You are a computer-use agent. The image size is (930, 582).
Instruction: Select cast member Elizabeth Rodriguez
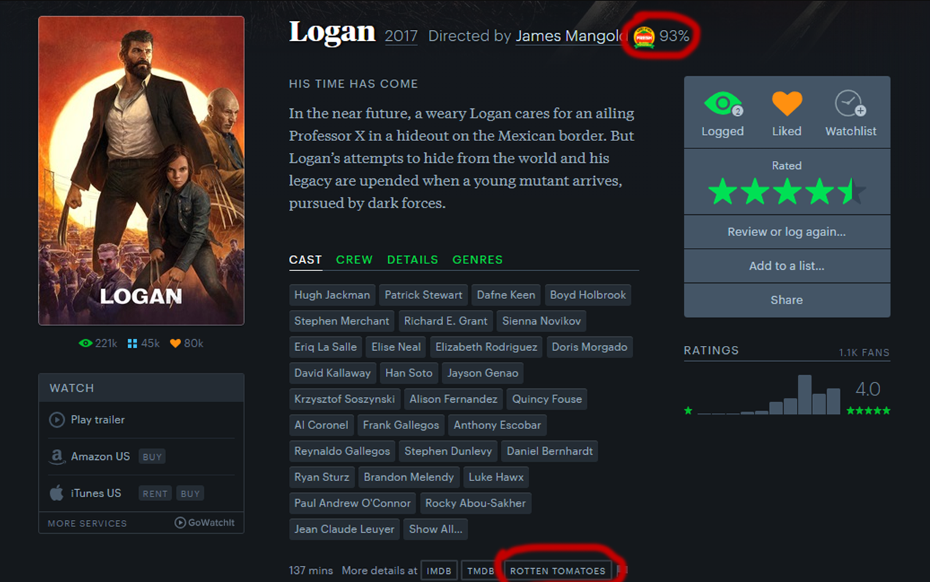pos(486,347)
